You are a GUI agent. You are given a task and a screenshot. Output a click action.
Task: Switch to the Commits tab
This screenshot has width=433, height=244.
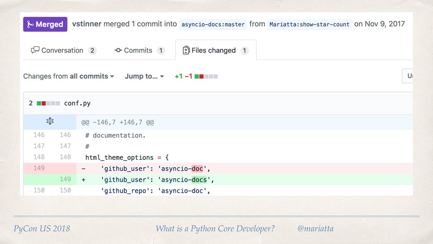click(x=139, y=50)
